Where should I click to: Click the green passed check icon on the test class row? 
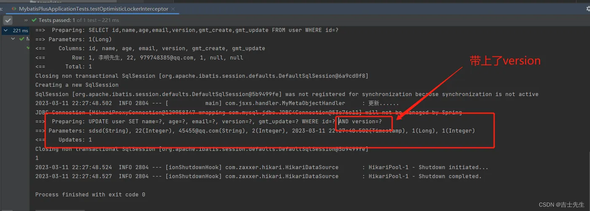click(x=21, y=39)
